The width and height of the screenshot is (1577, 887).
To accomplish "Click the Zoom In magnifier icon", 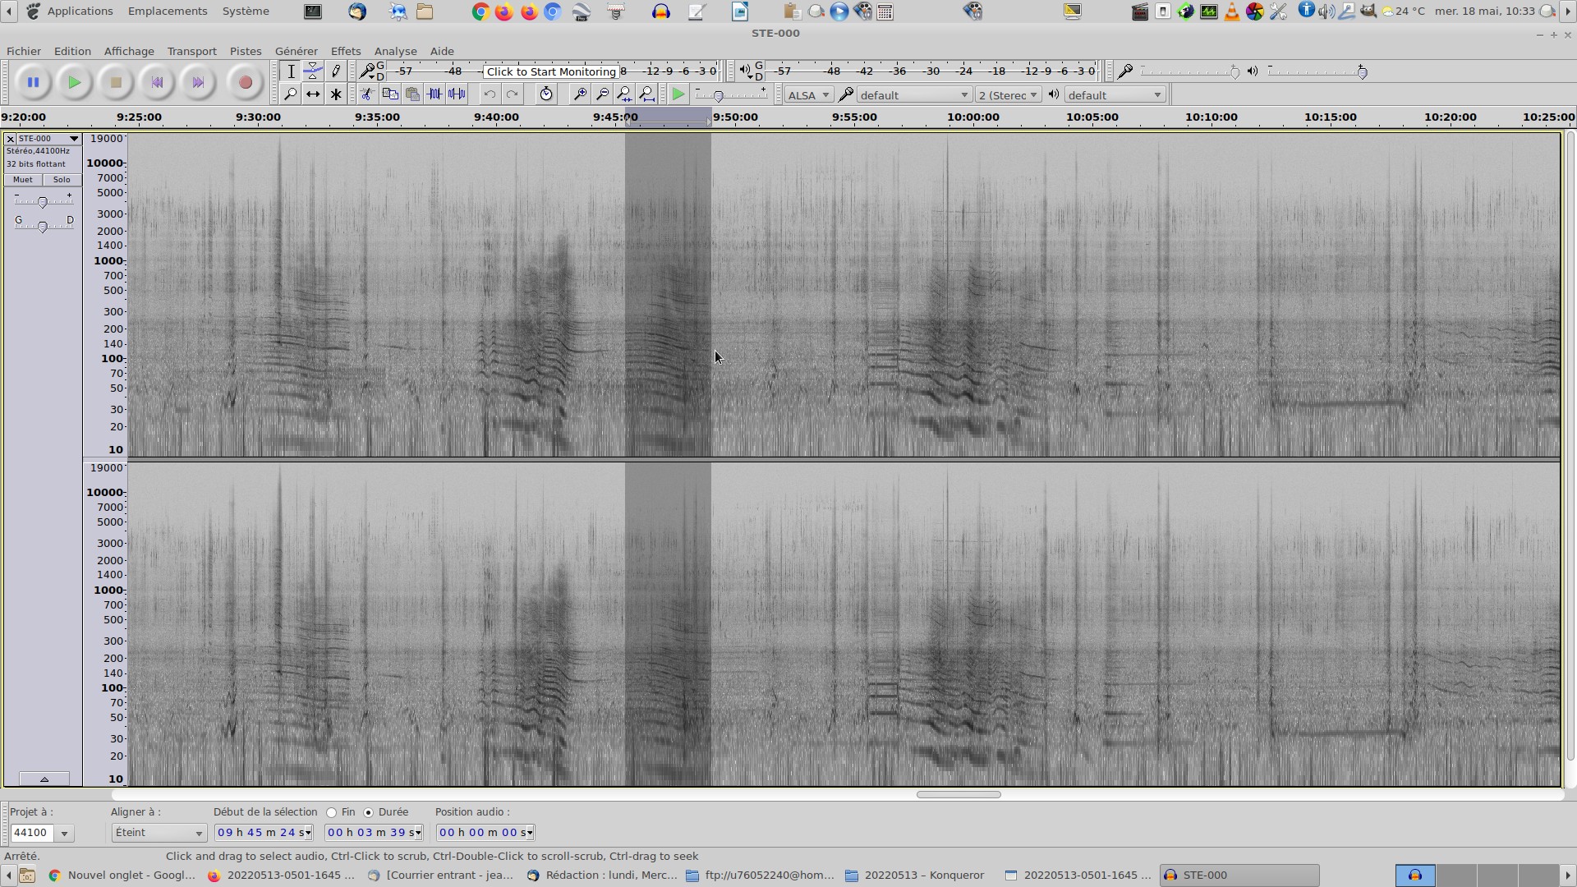I will (x=579, y=94).
